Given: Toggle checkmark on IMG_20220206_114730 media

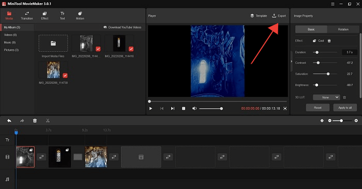Looking at the screenshot, I should 65,75.
